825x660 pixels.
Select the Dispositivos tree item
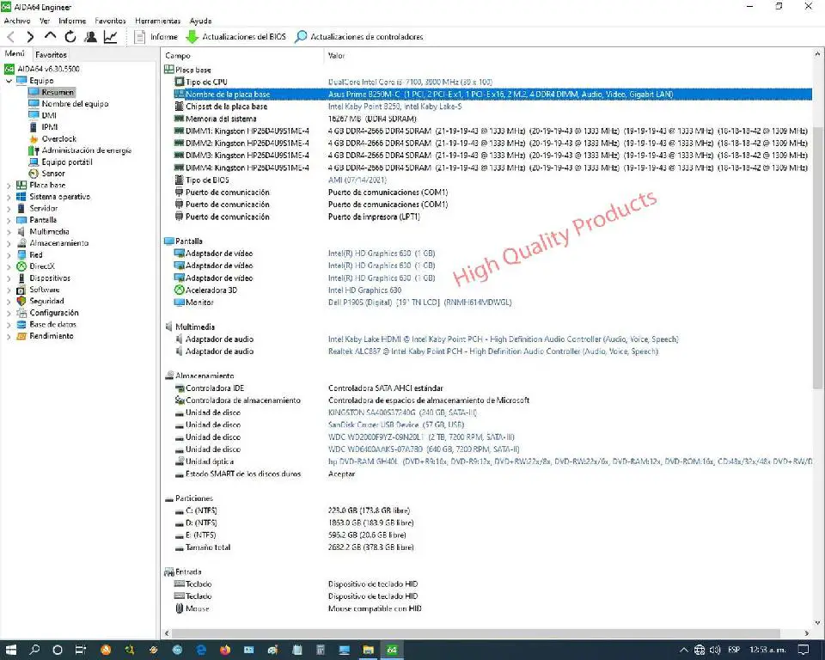click(50, 278)
